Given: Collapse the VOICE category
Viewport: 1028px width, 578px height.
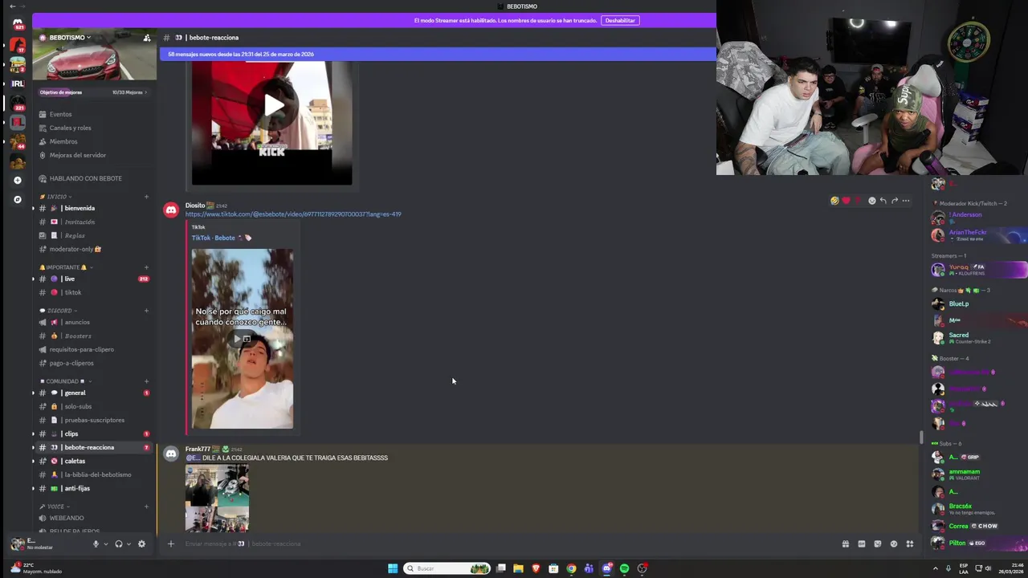Looking at the screenshot, I should tap(55, 507).
